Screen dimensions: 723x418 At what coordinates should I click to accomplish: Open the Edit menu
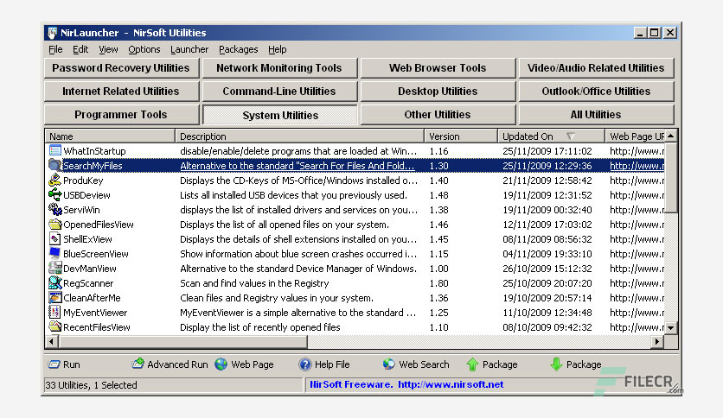click(x=80, y=49)
